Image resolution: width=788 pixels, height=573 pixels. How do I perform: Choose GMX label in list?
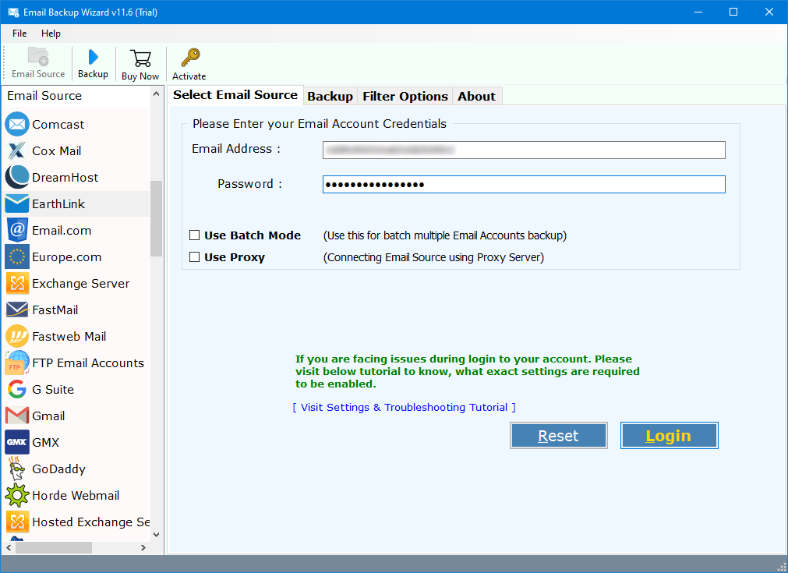click(x=46, y=442)
